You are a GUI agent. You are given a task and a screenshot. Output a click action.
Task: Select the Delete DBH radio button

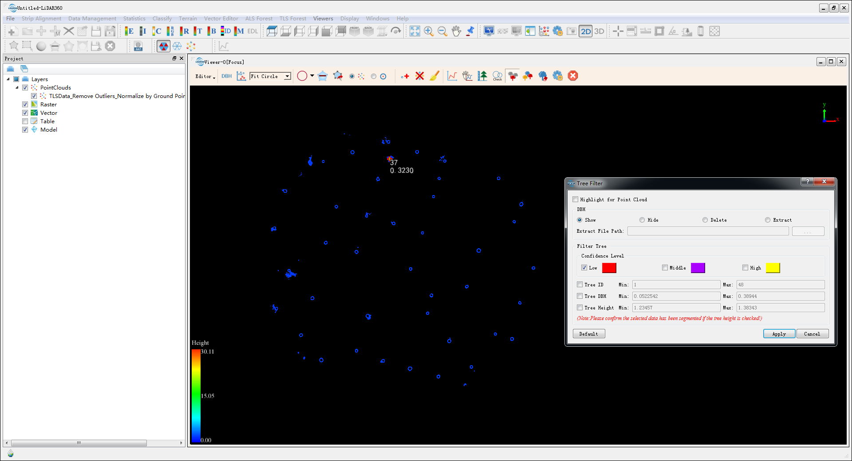[705, 220]
